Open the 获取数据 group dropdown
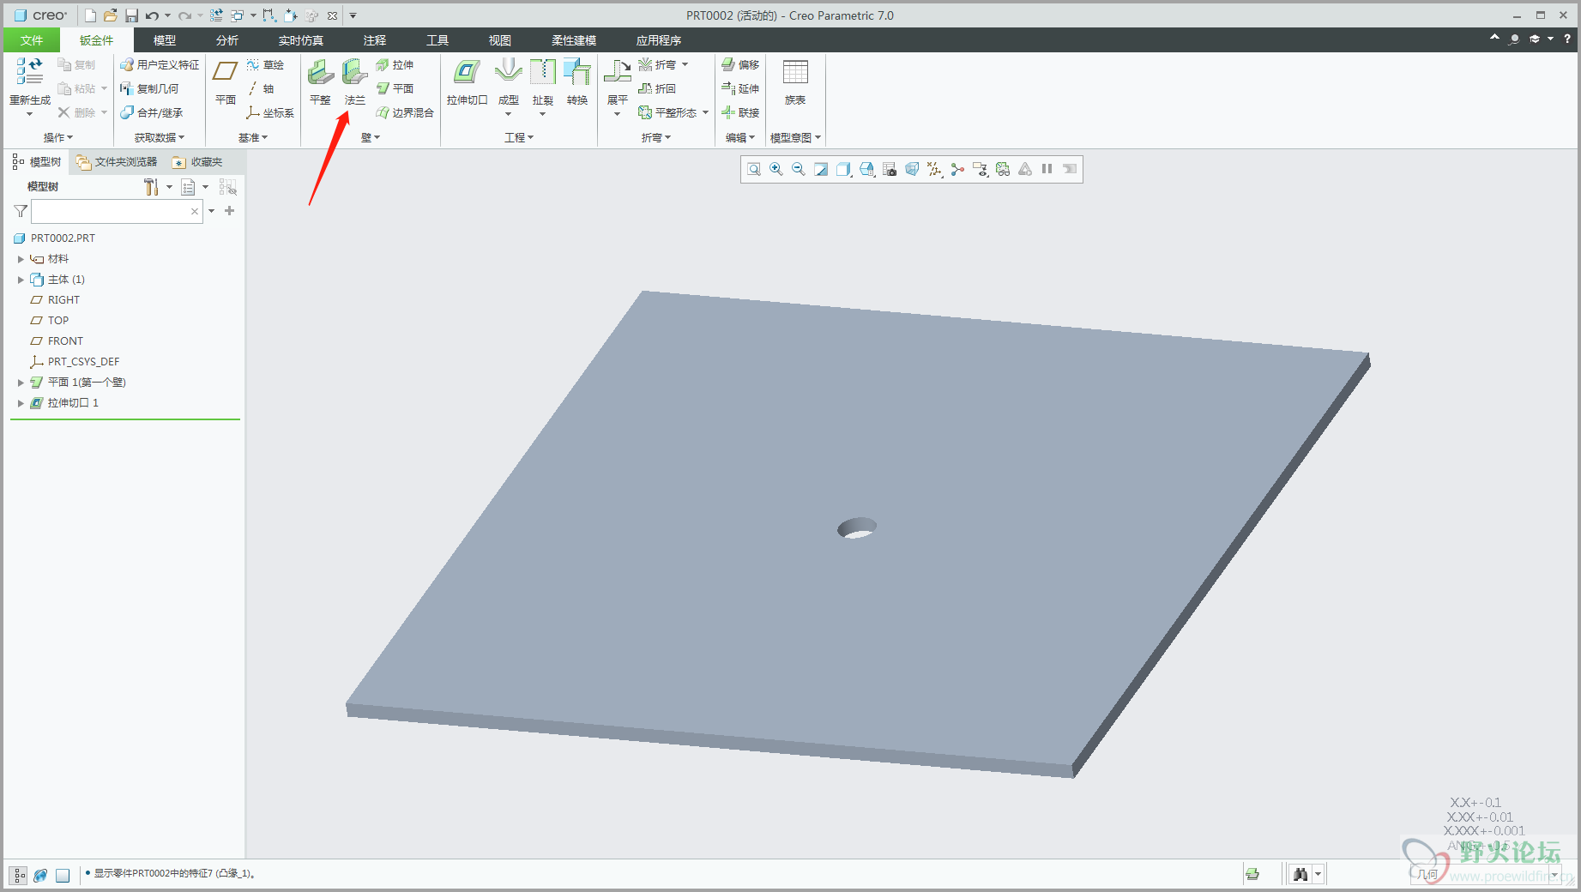This screenshot has width=1581, height=892. pos(160,137)
